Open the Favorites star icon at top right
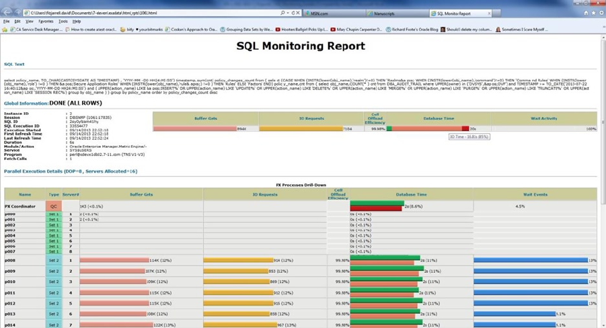The image size is (606, 328). point(593,13)
